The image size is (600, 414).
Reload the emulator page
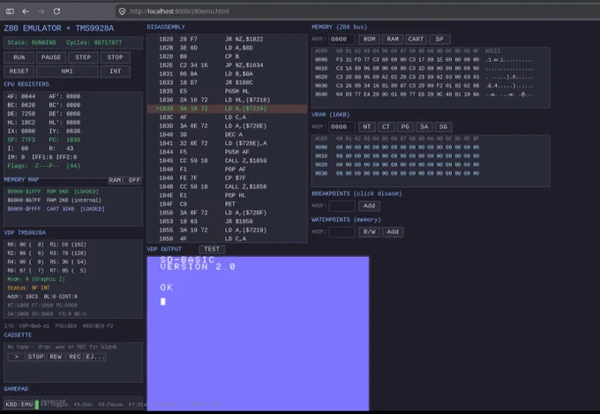(x=56, y=11)
